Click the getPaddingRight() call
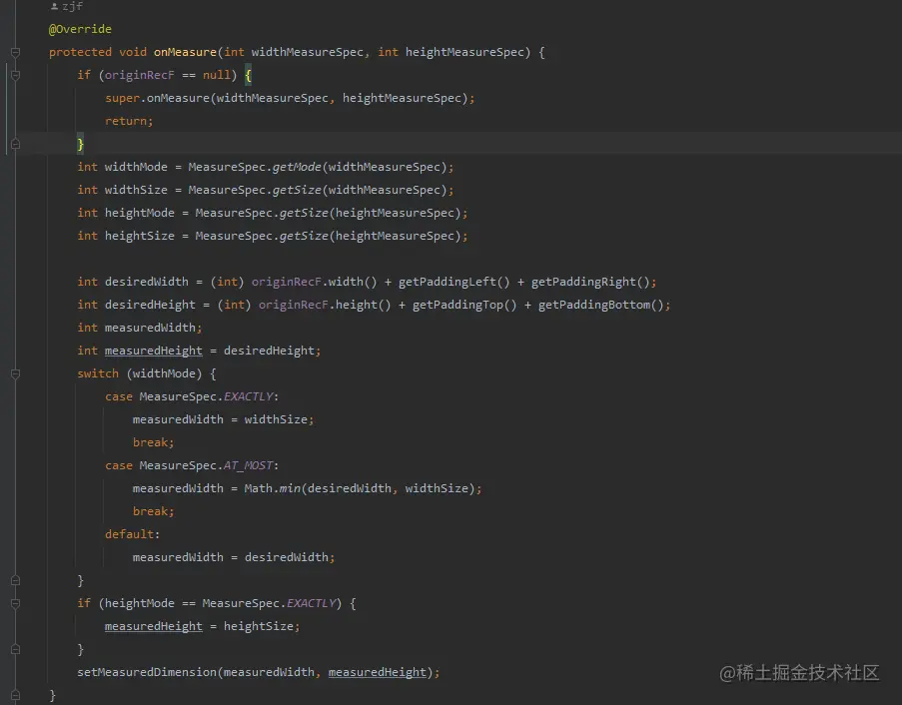Screen dimensions: 902x705 pyautogui.click(x=590, y=282)
